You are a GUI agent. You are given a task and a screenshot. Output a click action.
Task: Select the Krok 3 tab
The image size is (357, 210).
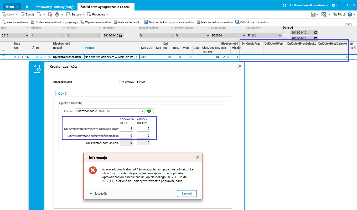(x=62, y=94)
